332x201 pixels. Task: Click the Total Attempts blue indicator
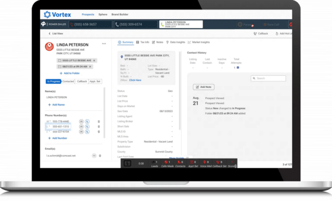coord(238,67)
